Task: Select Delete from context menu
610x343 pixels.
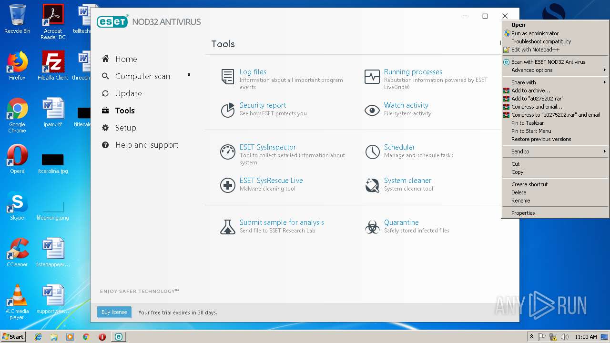Action: (555, 192)
